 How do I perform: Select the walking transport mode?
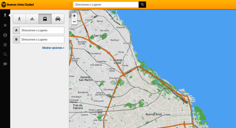tap(19, 19)
